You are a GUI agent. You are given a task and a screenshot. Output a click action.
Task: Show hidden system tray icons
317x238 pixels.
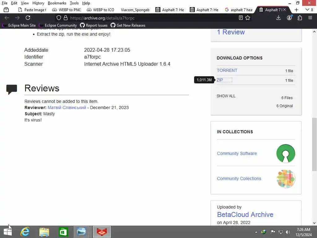[x=256, y=232]
